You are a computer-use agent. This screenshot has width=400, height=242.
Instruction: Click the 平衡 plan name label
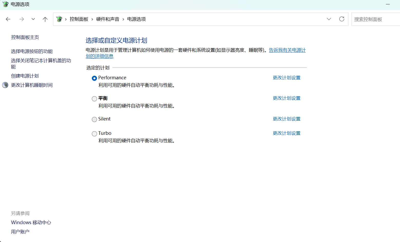pos(103,98)
